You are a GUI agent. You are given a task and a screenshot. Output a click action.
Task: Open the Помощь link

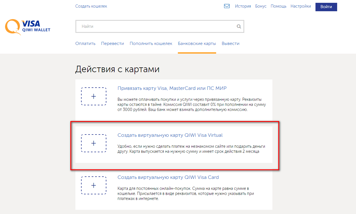pos(279,6)
